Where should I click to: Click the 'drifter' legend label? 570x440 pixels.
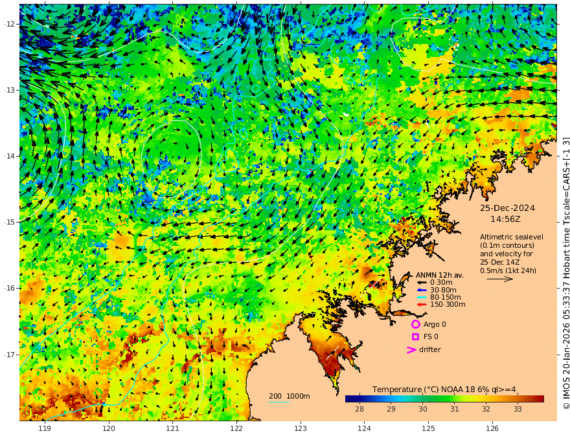tap(429, 349)
